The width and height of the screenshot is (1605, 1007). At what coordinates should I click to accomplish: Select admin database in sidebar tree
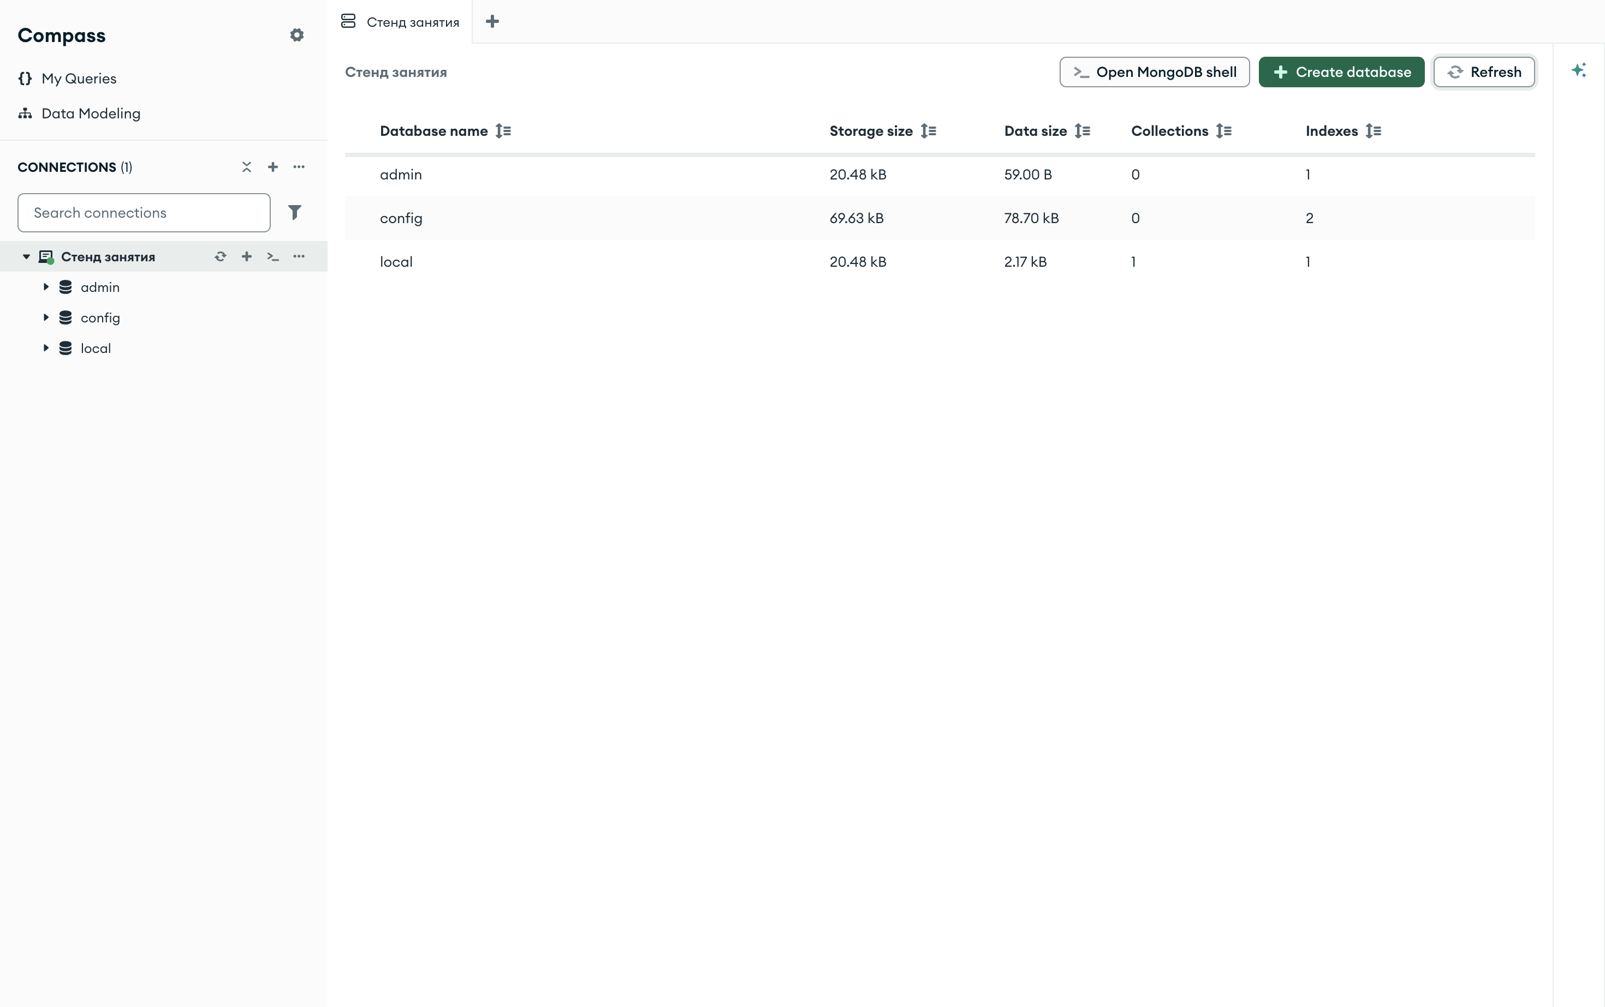(x=100, y=287)
